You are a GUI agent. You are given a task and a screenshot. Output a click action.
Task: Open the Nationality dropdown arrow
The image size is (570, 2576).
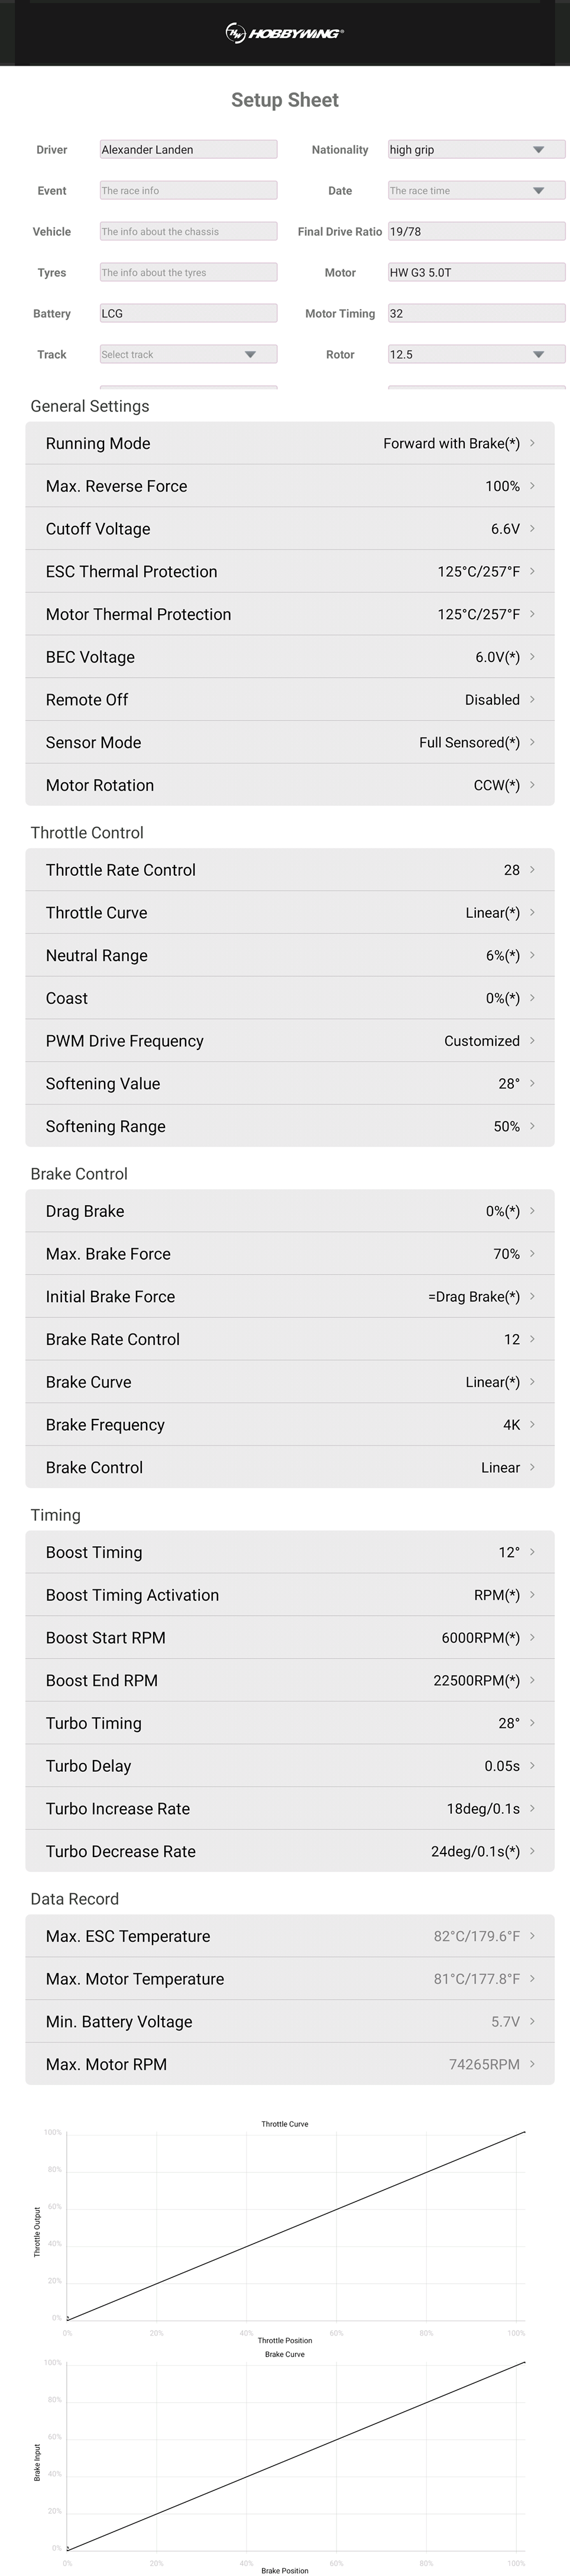point(538,150)
